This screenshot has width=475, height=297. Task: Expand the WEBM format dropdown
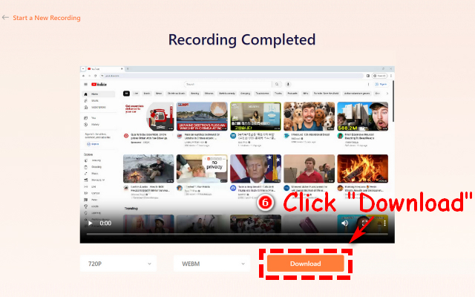212,264
